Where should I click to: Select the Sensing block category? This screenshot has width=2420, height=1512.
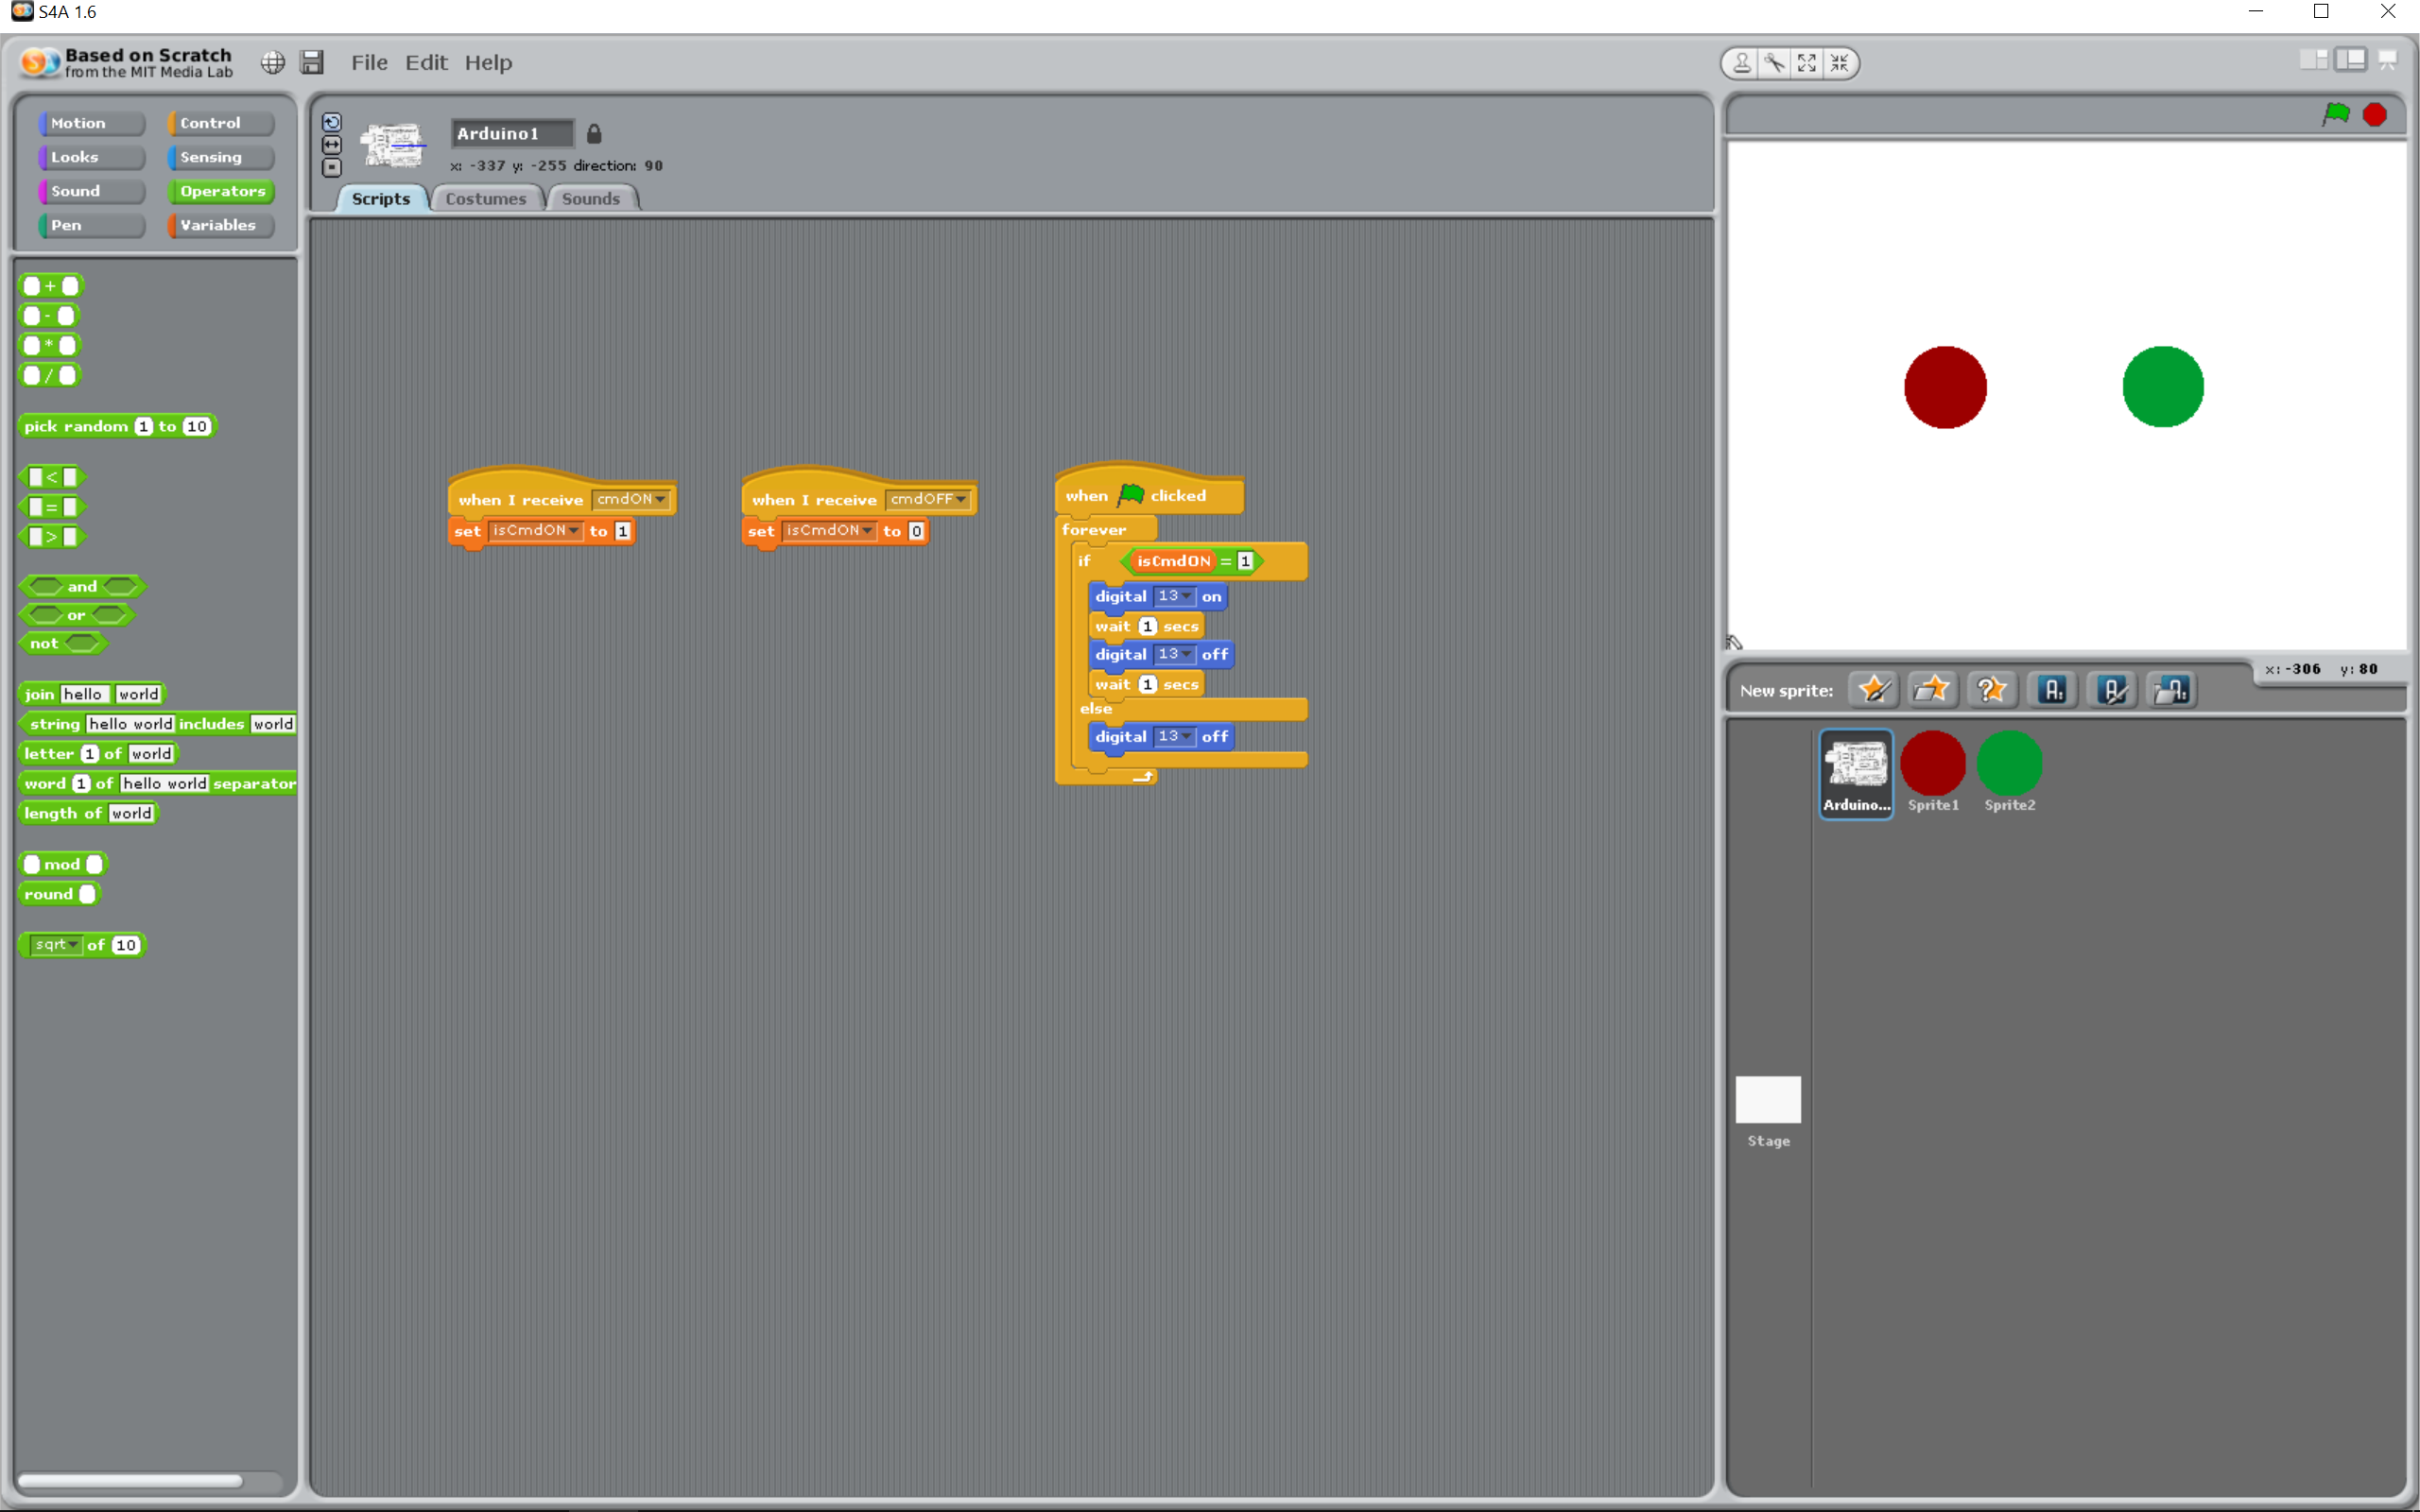[x=220, y=157]
